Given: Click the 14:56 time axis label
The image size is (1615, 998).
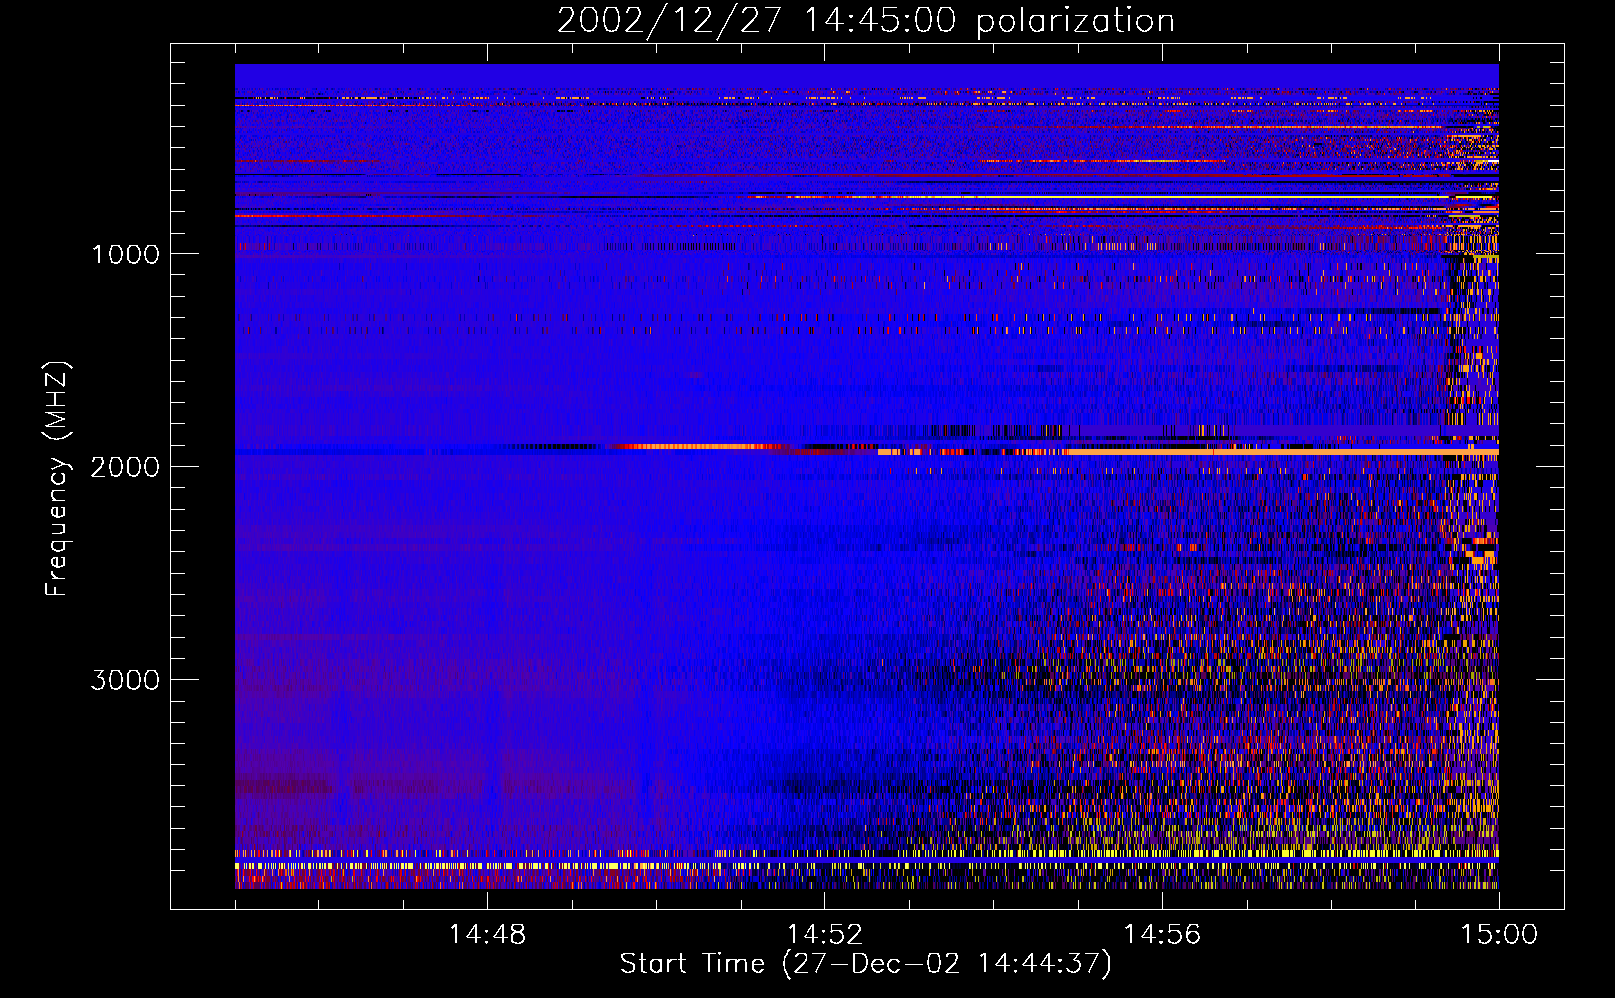Looking at the screenshot, I should (1162, 935).
